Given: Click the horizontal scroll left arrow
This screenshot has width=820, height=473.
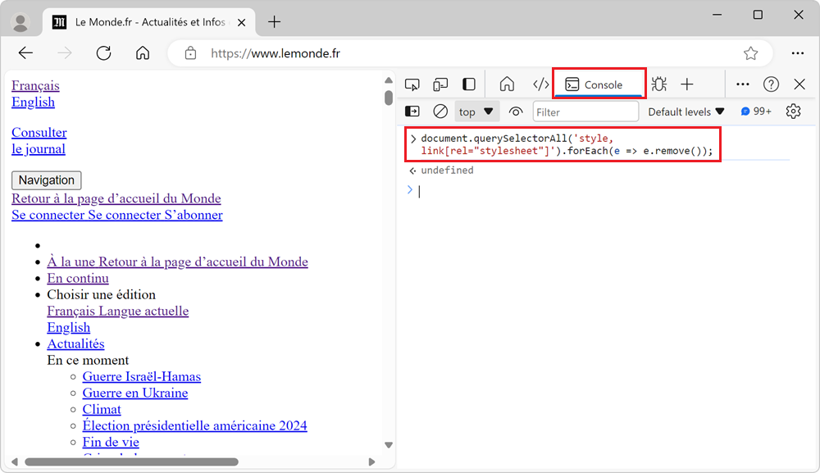Looking at the screenshot, I should [x=15, y=462].
